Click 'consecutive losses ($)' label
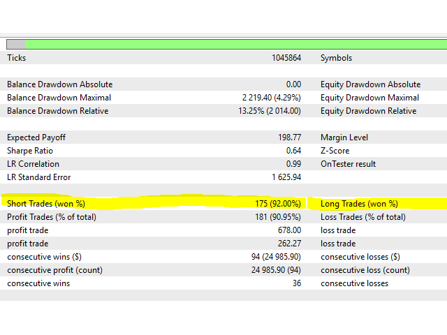Image resolution: width=447 pixels, height=335 pixels. 360,257
